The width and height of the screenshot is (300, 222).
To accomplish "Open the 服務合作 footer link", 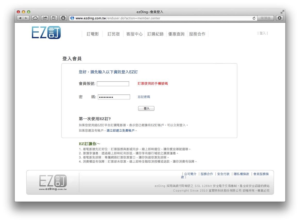I will click(x=207, y=174).
